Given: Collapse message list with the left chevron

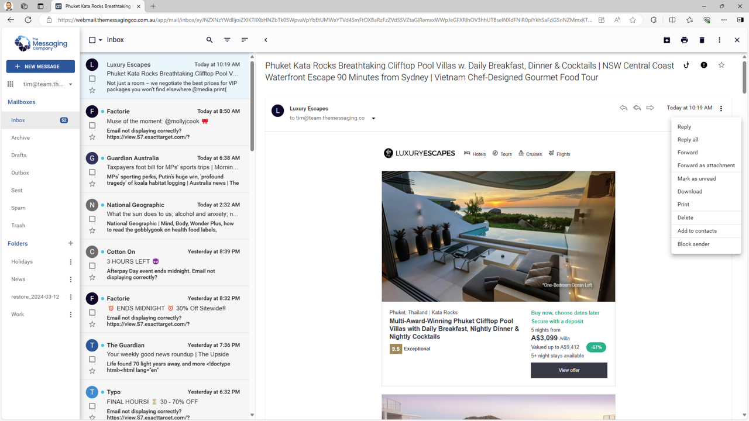Looking at the screenshot, I should pyautogui.click(x=266, y=40).
